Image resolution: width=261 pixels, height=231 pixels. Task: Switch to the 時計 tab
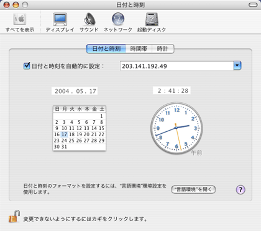163,49
